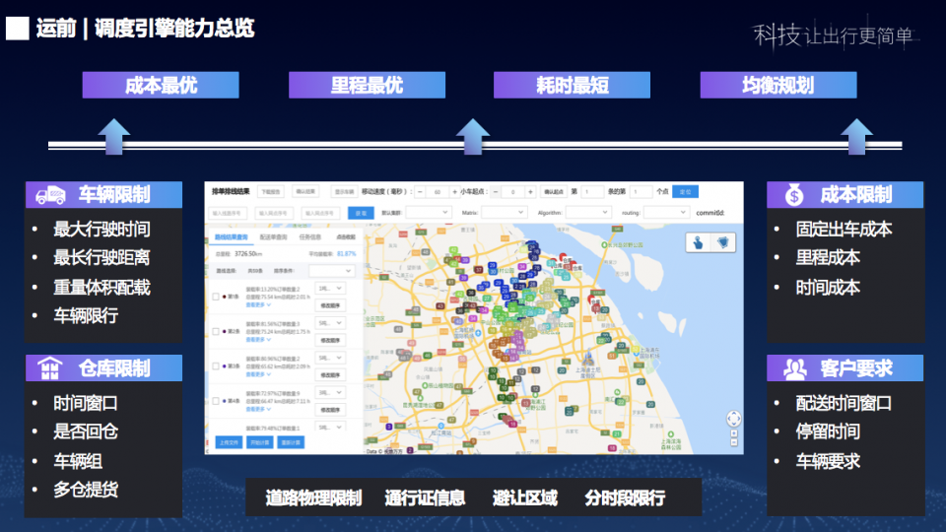Click the average load rate 81.87%
This screenshot has height=532, width=946.
[x=346, y=254]
